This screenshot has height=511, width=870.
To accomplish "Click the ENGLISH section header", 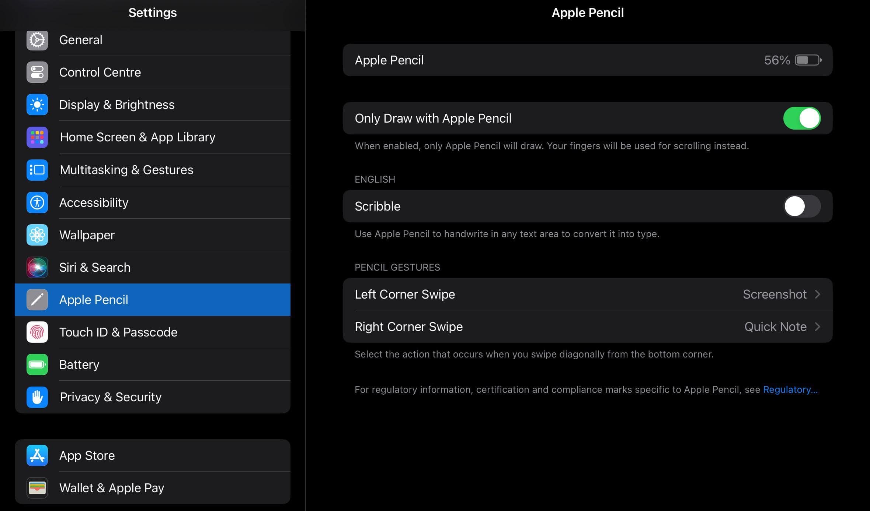I will point(375,179).
